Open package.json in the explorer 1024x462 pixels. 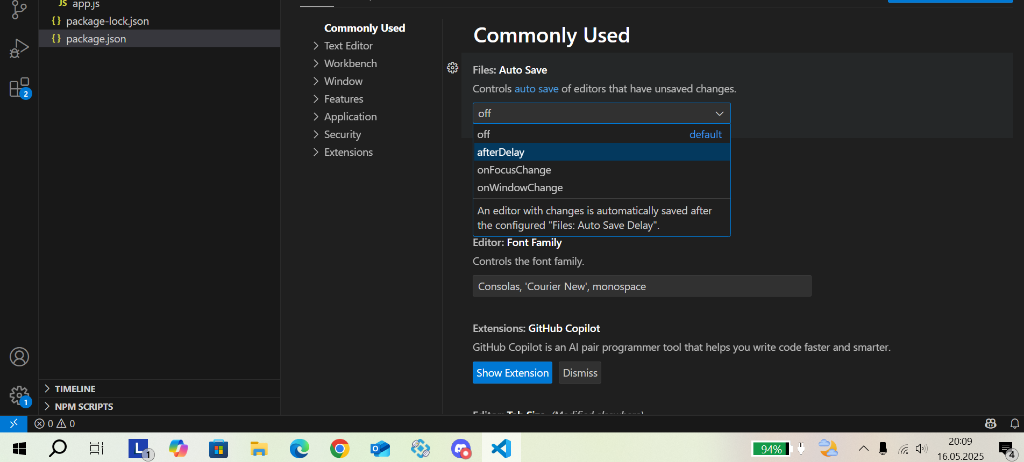159,39
